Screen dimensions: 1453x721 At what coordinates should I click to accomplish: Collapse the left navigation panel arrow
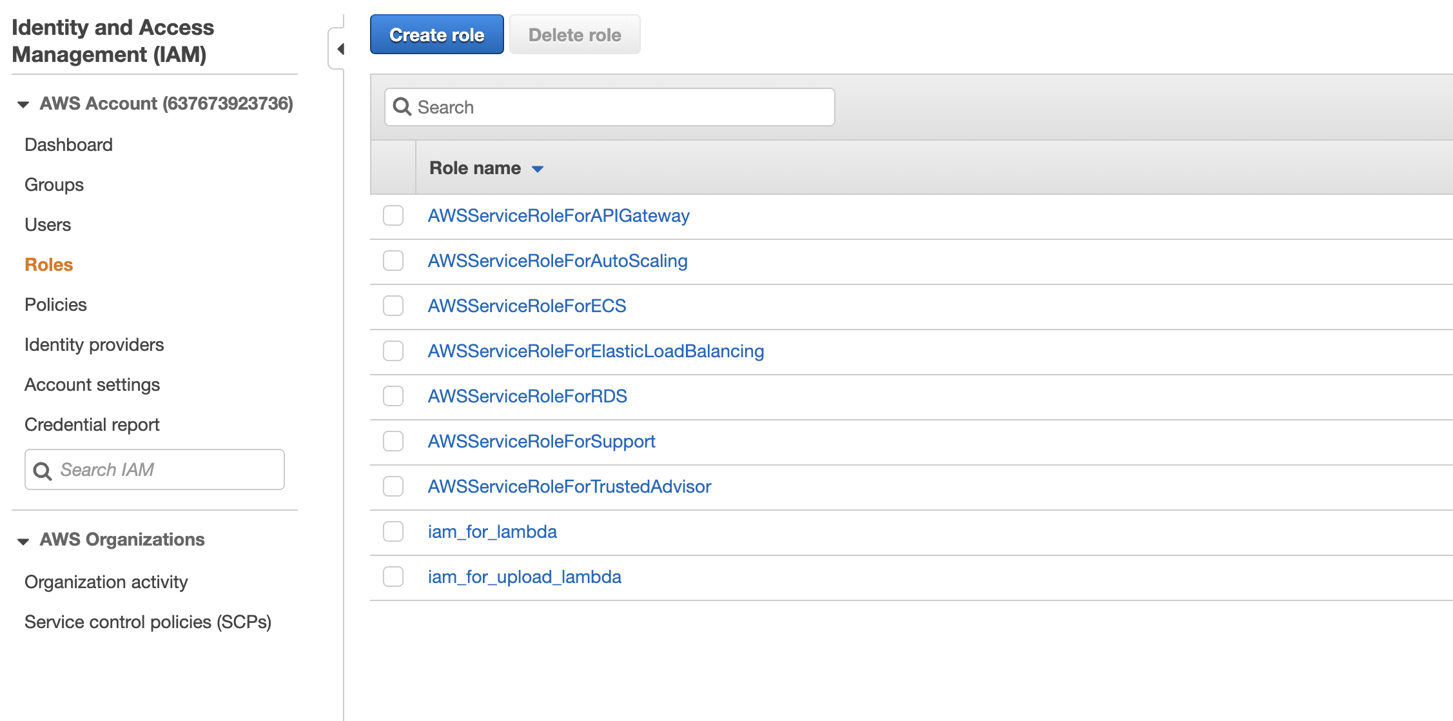341,49
